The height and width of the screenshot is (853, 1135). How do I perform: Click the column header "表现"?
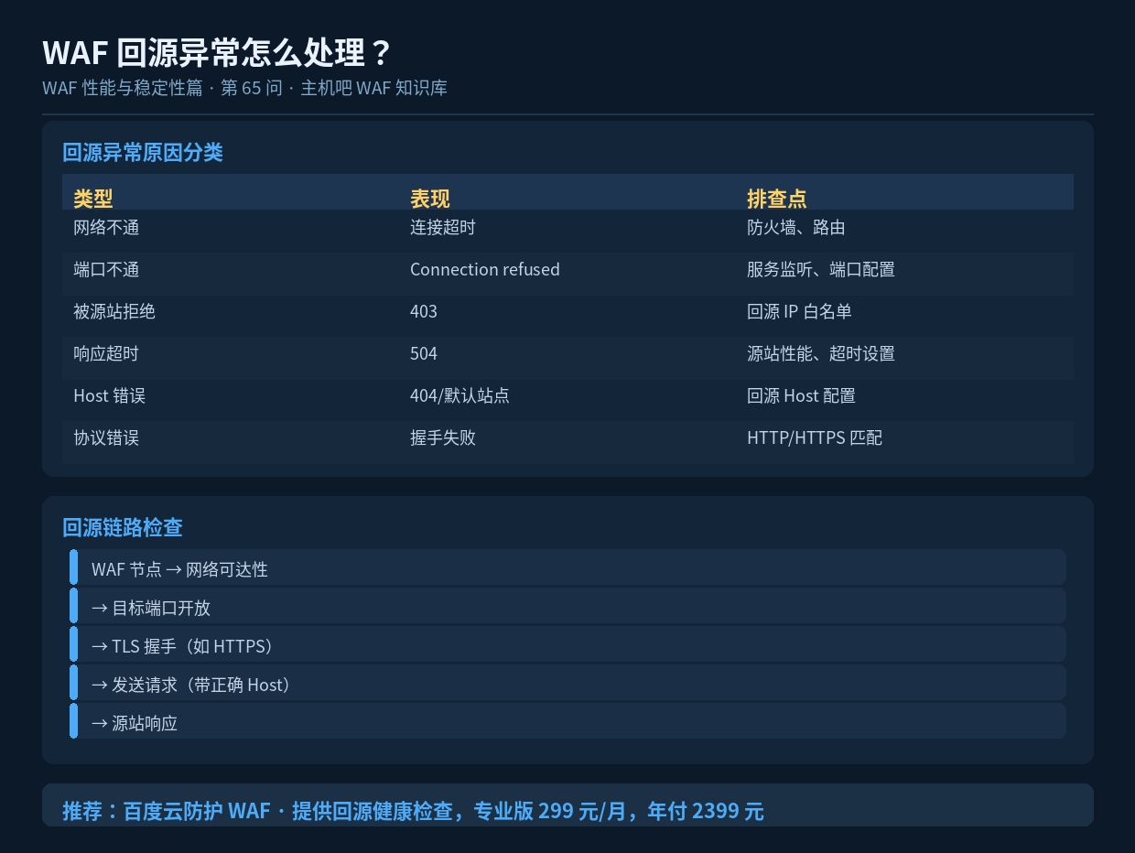[430, 199]
